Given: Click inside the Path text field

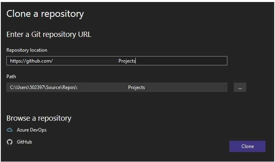Looking at the screenshot, I should [117, 87].
